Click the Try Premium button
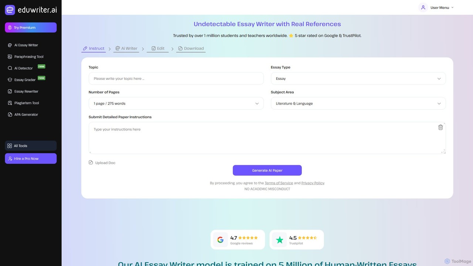473x266 pixels. click(31, 28)
